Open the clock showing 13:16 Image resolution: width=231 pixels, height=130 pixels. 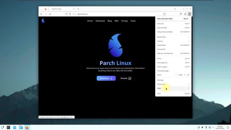[x=220, y=127]
